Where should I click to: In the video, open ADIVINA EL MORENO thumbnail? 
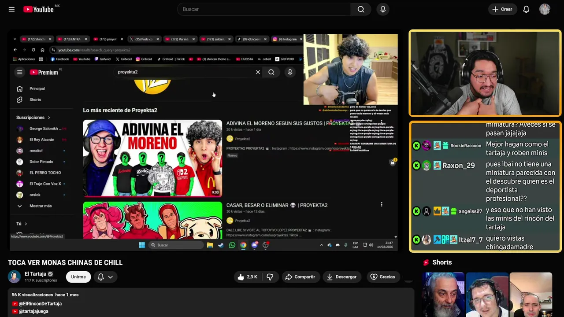point(152,158)
